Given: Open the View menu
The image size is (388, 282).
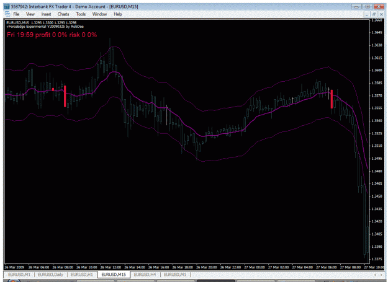Looking at the screenshot, I should tap(30, 14).
